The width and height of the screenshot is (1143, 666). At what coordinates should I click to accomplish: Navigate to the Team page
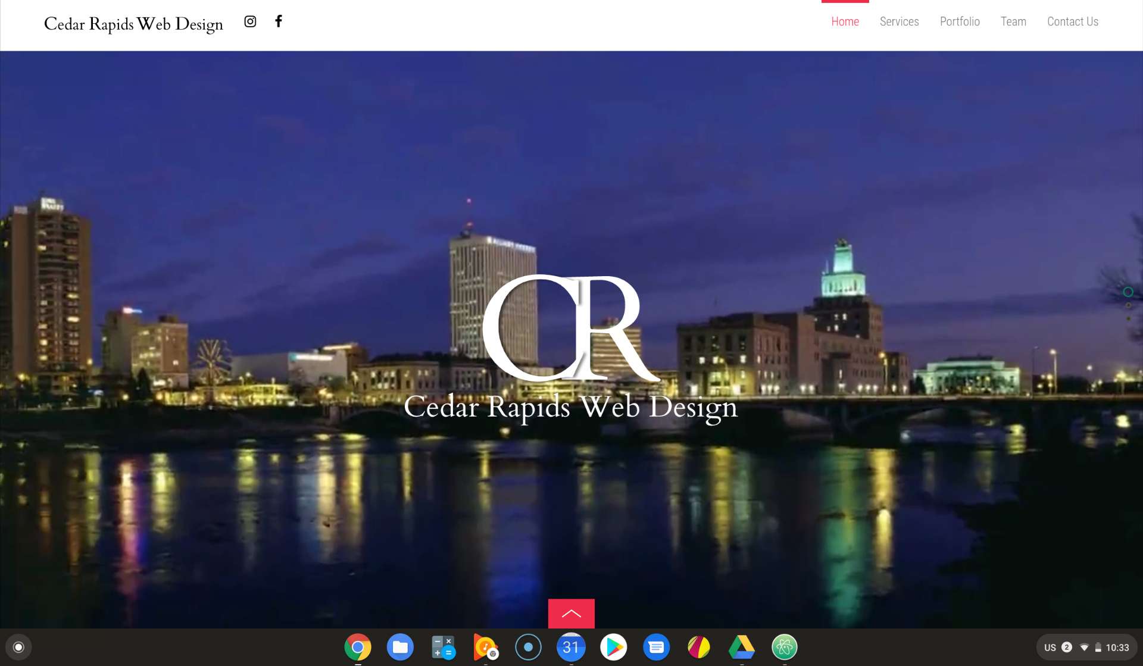click(x=1013, y=21)
